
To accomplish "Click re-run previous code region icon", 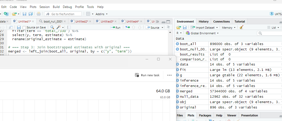I will pos(127,27).
